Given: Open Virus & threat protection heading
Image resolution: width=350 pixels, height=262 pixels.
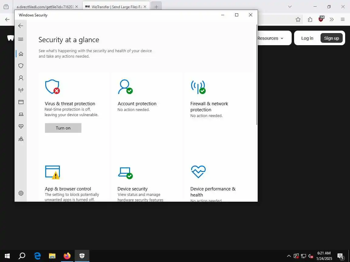Looking at the screenshot, I should pyautogui.click(x=70, y=104).
